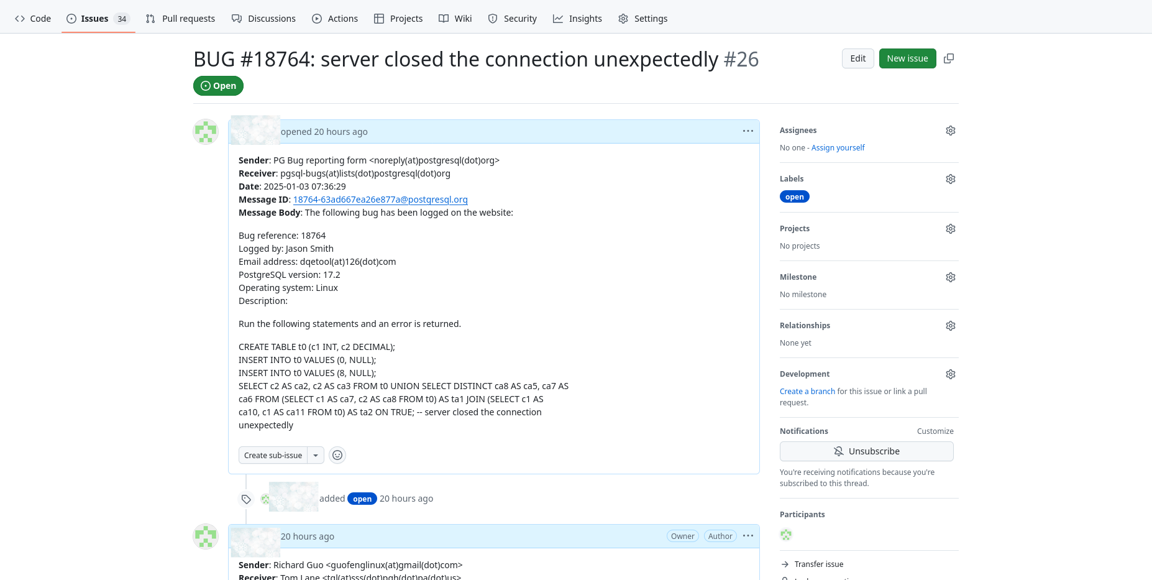Open the Message ID email link
1152x580 pixels.
click(x=380, y=200)
